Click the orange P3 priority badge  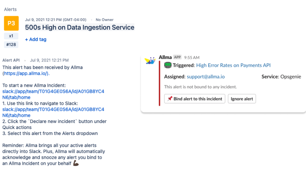11,23
